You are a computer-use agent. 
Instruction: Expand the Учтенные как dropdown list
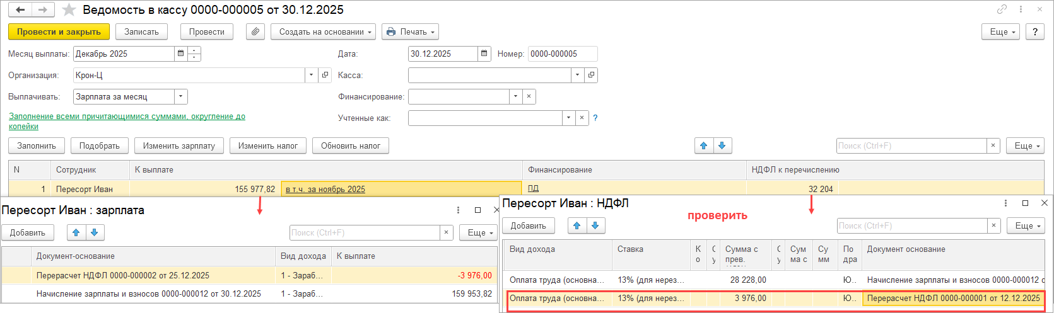coord(569,118)
